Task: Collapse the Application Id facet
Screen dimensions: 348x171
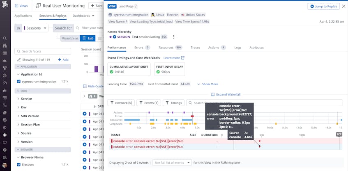Action: click(18, 74)
